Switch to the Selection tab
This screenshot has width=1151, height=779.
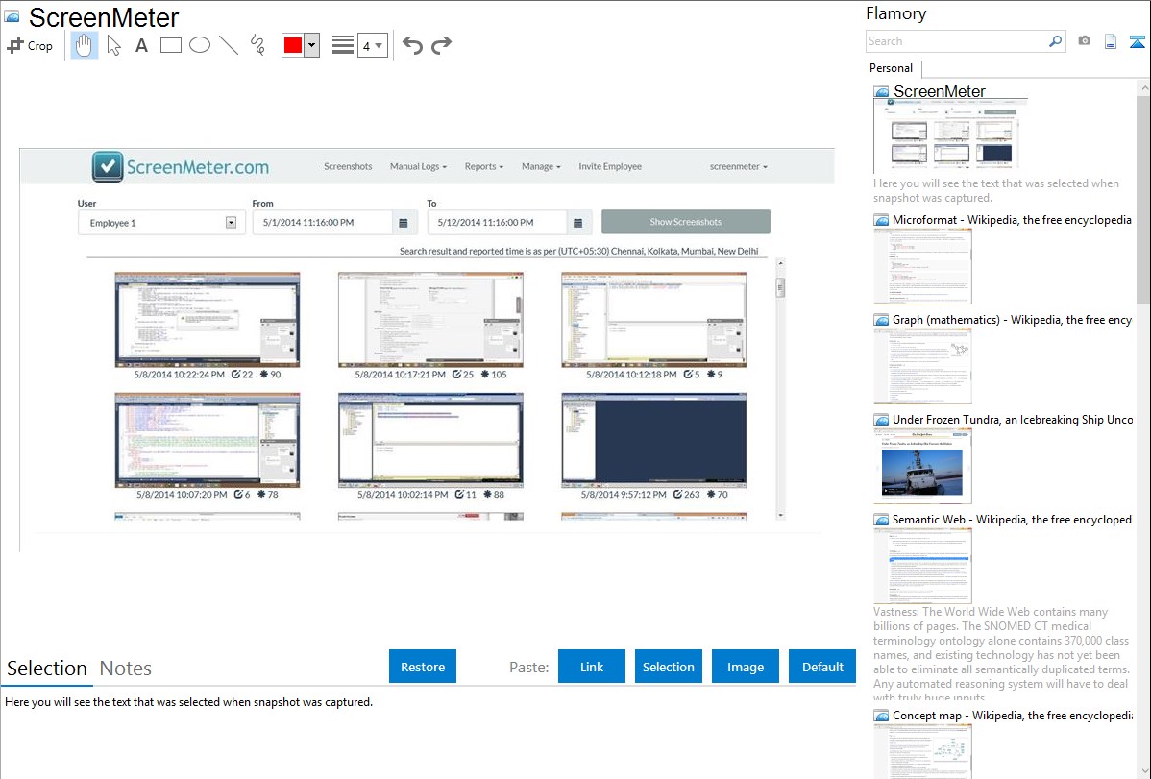[47, 669]
